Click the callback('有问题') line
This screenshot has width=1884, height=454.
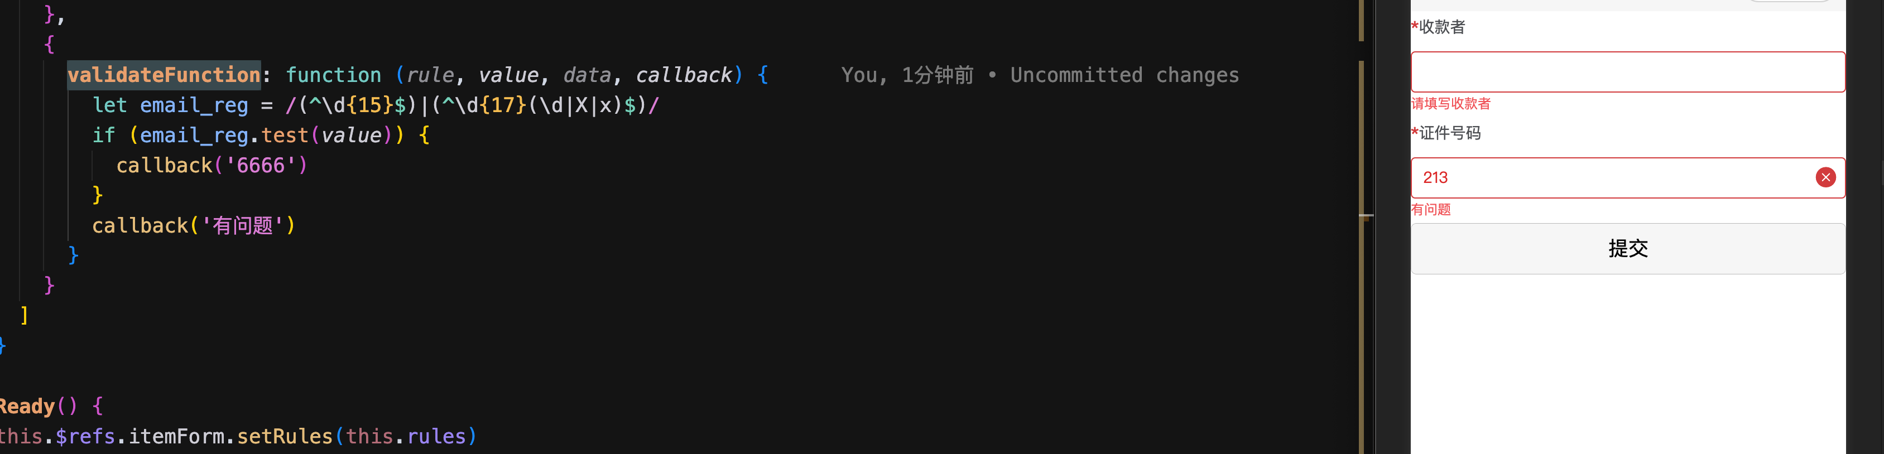[194, 225]
